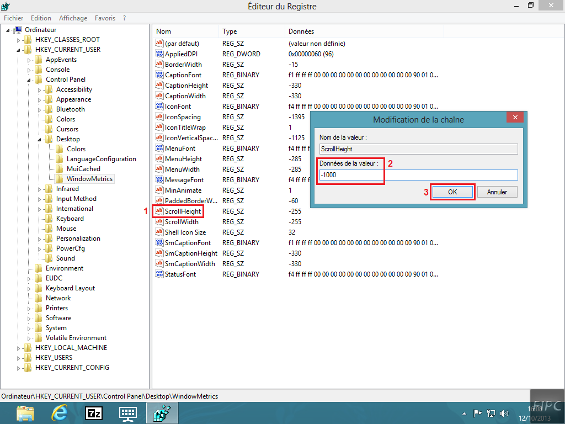The width and height of the screenshot is (565, 424).
Task: Expand the HKEY_LOCAL_MACHINE tree node
Action: (x=19, y=348)
